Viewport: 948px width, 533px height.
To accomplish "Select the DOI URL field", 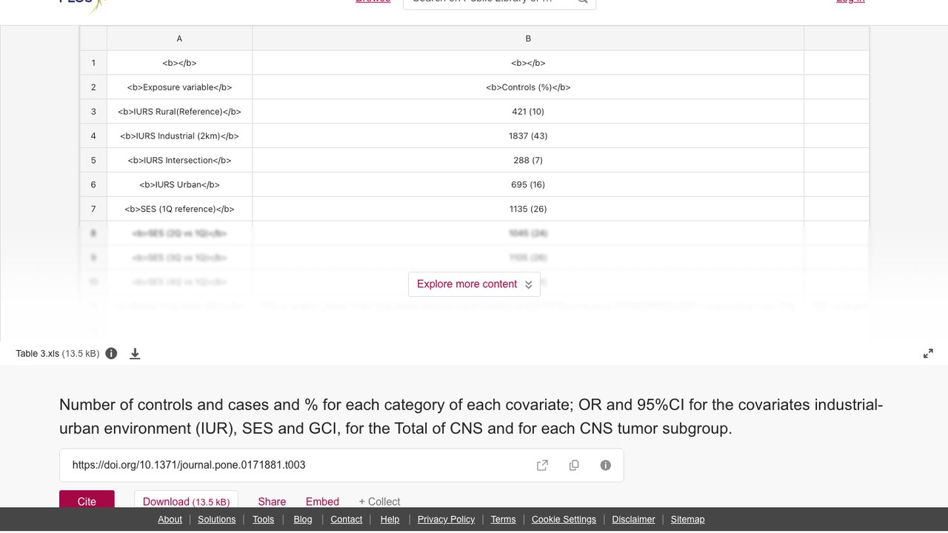I will tap(341, 465).
